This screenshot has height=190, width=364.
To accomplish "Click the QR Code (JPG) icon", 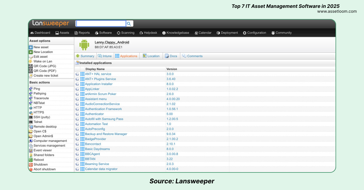I will pos(31,66).
